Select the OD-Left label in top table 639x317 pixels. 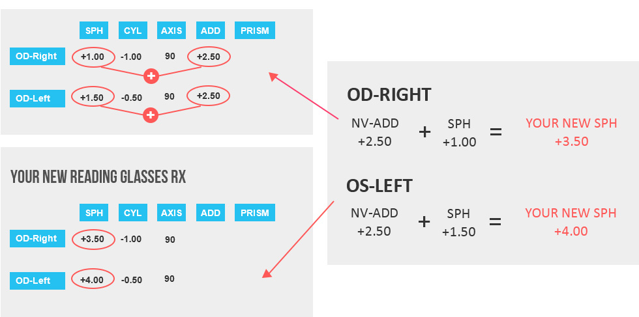point(38,98)
